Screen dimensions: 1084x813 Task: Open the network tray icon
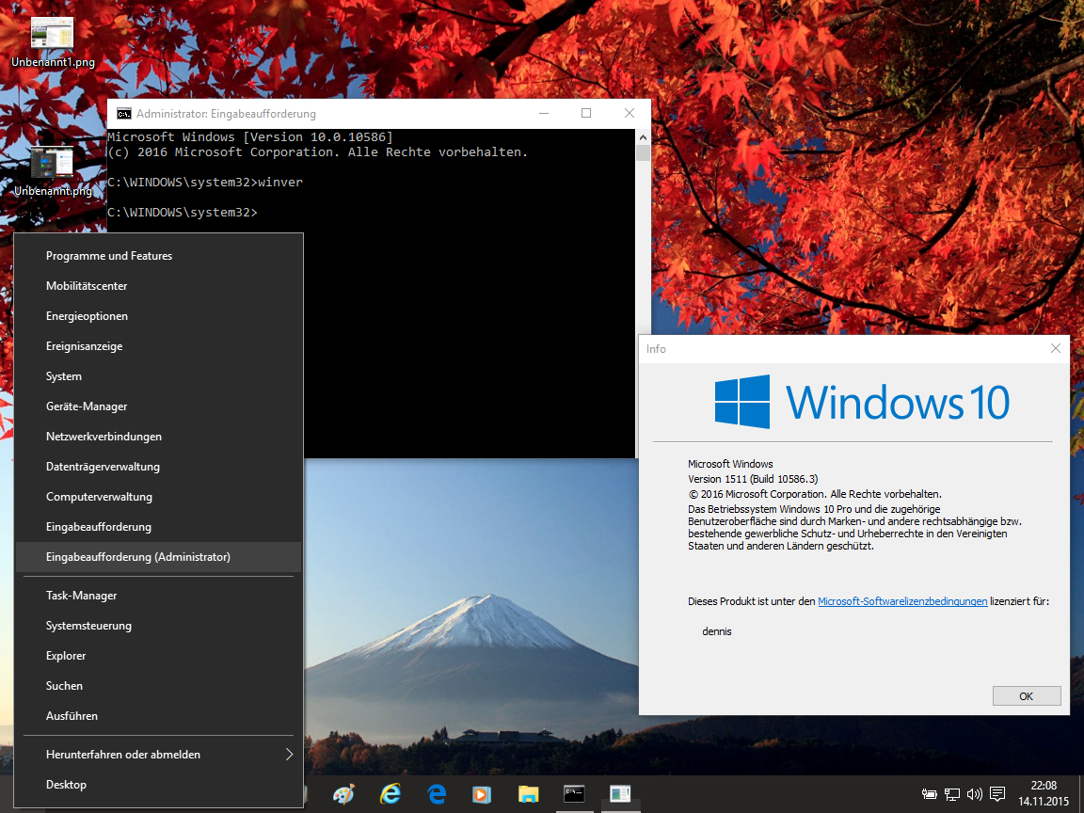pos(952,793)
